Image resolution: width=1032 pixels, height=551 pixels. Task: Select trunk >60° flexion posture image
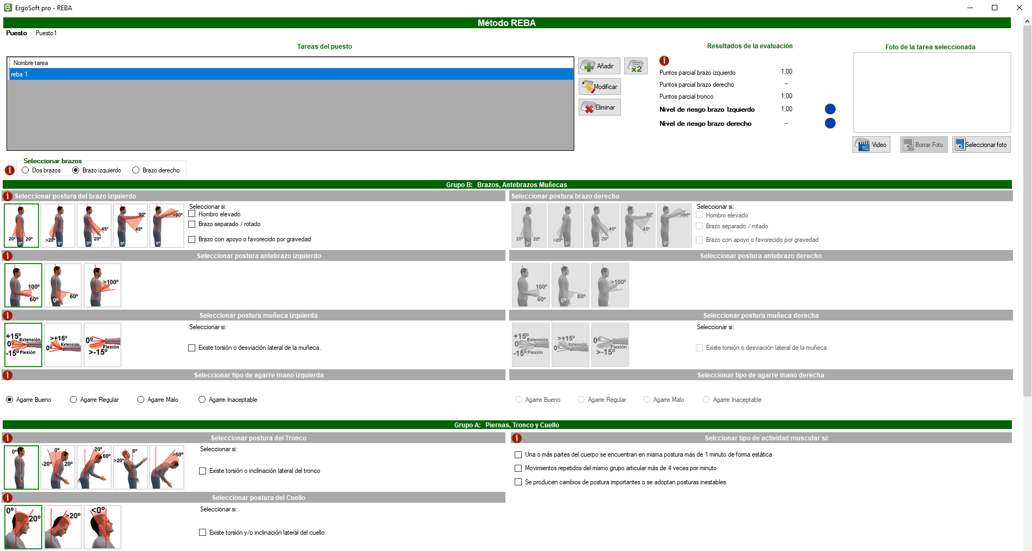(x=167, y=467)
